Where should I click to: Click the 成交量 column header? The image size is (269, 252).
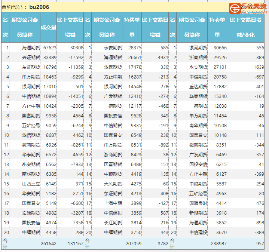tap(48, 27)
